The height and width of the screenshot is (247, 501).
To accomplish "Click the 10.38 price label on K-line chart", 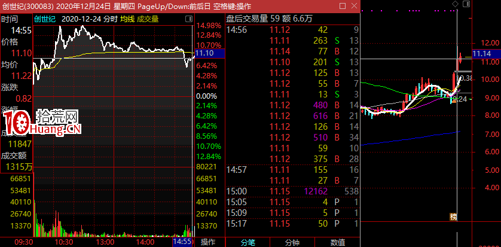I will pos(465,78).
